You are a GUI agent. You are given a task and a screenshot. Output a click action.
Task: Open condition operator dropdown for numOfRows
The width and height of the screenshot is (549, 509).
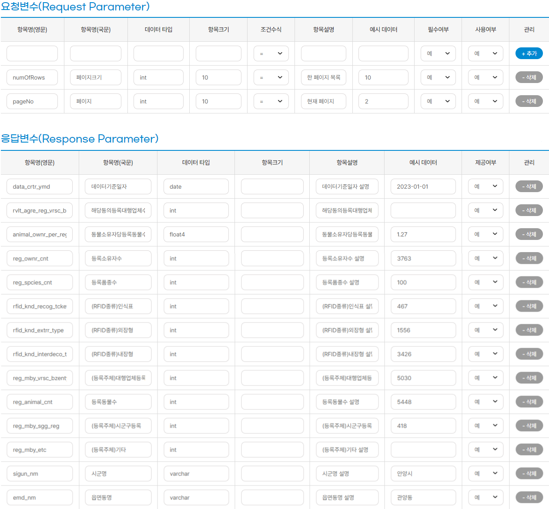pyautogui.click(x=271, y=77)
